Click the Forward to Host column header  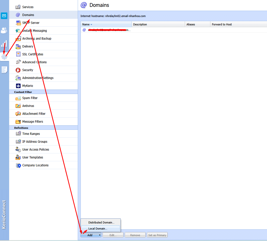(x=222, y=24)
